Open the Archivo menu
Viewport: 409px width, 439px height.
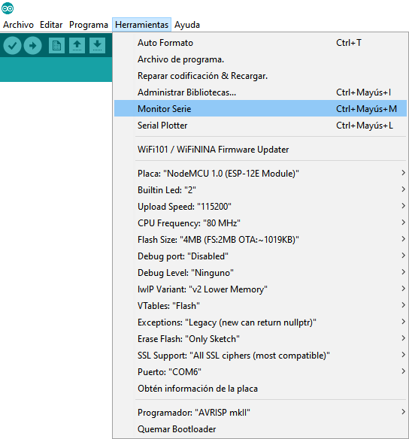pyautogui.click(x=19, y=25)
